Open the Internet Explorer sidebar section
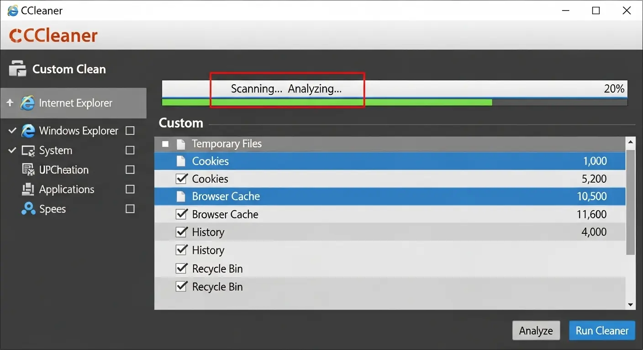The height and width of the screenshot is (350, 643). click(74, 103)
